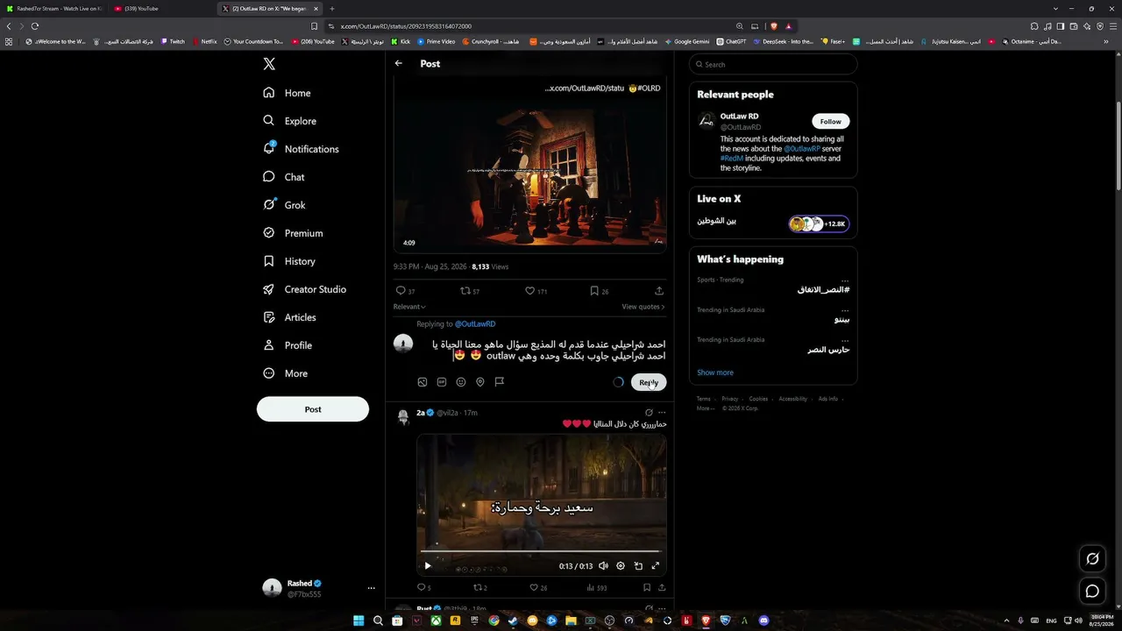Open Grok actions on 2a's reply
1122x631 pixels.
point(649,413)
